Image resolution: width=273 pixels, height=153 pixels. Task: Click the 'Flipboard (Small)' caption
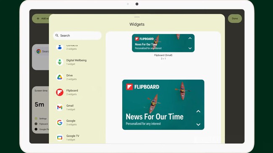(x=163, y=55)
